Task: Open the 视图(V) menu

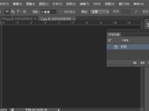Action: [x=110, y=4]
